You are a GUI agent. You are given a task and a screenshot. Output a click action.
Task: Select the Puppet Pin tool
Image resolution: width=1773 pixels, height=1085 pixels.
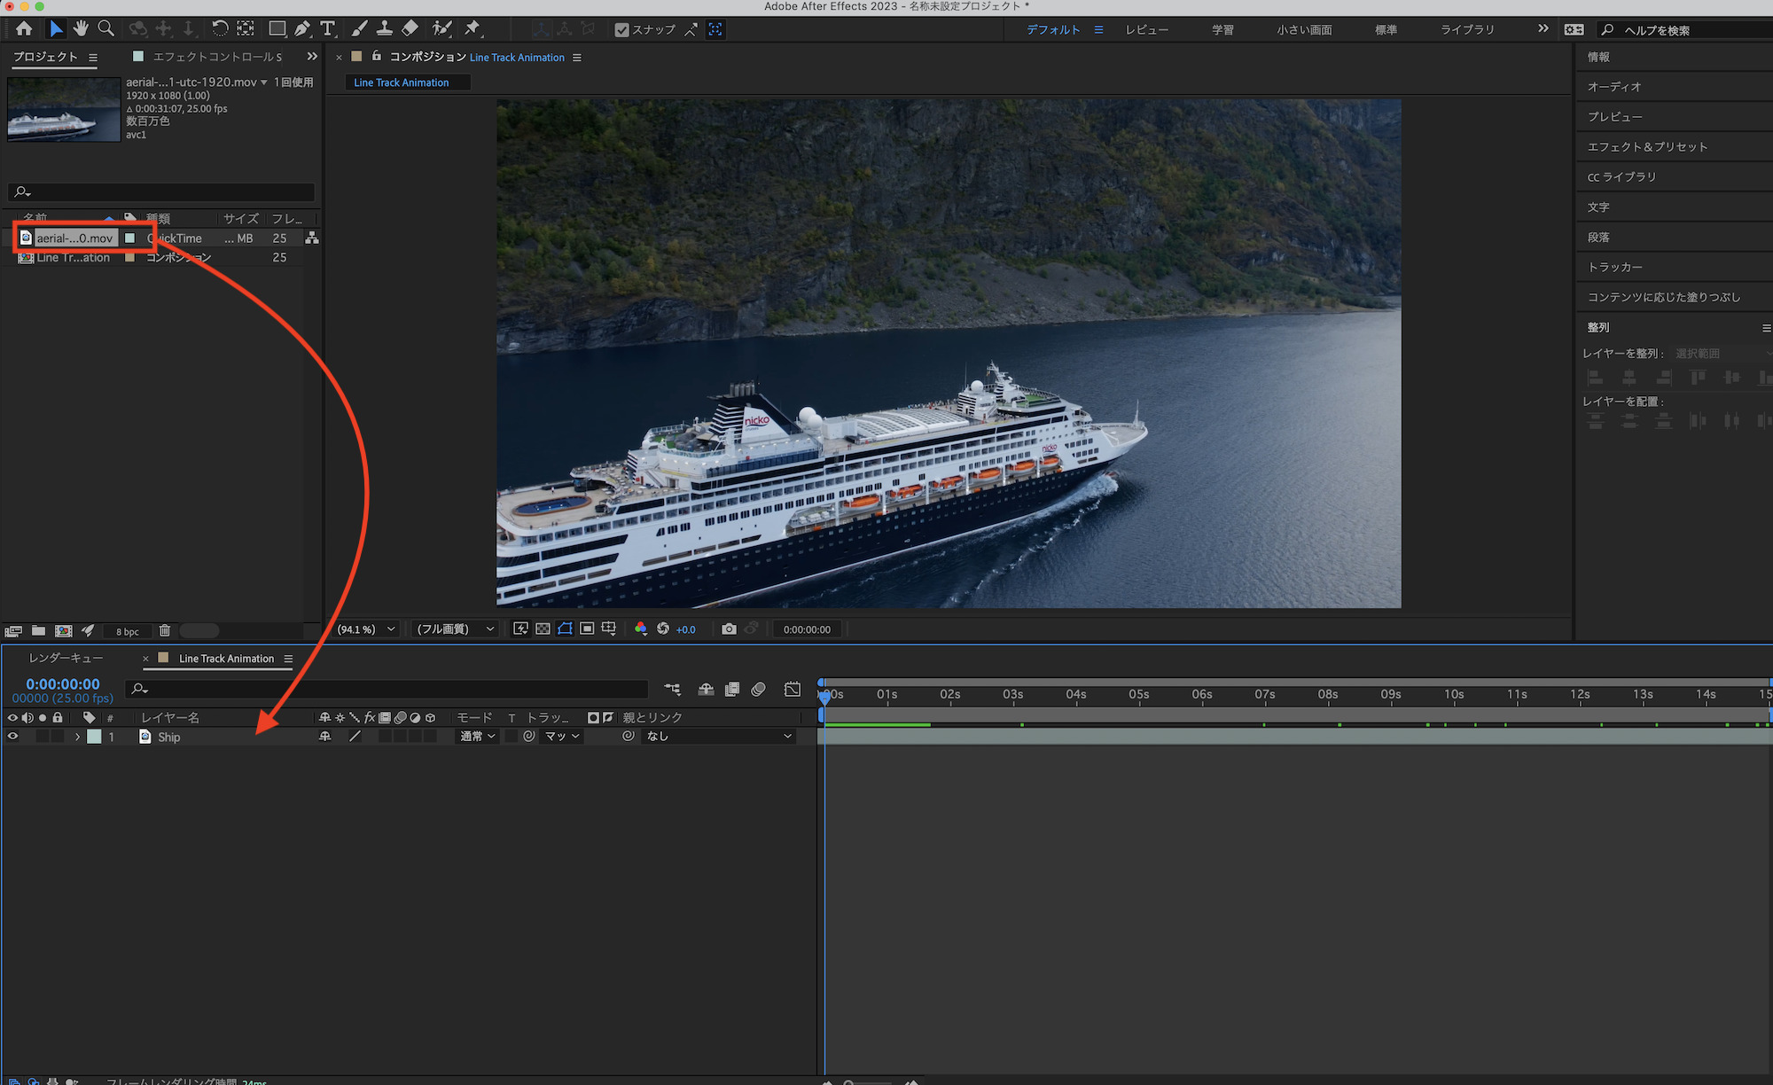pos(473,29)
